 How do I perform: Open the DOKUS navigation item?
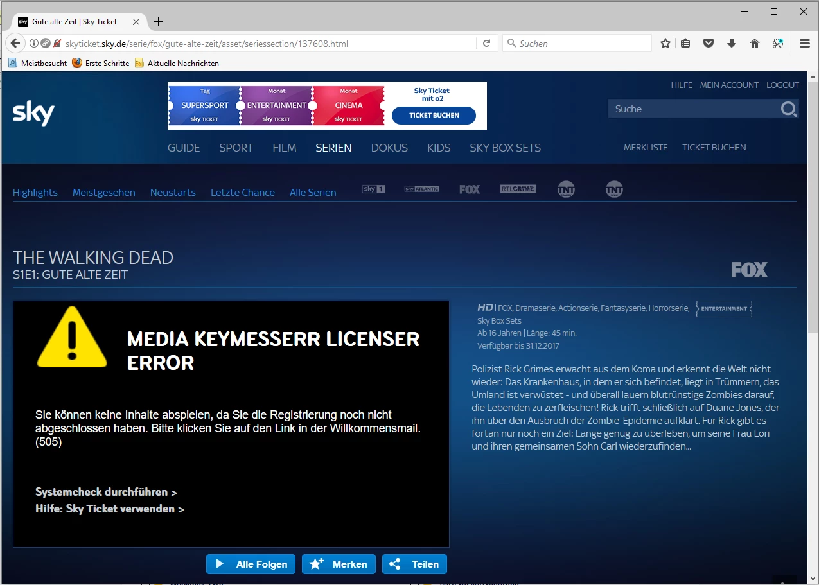click(x=389, y=148)
